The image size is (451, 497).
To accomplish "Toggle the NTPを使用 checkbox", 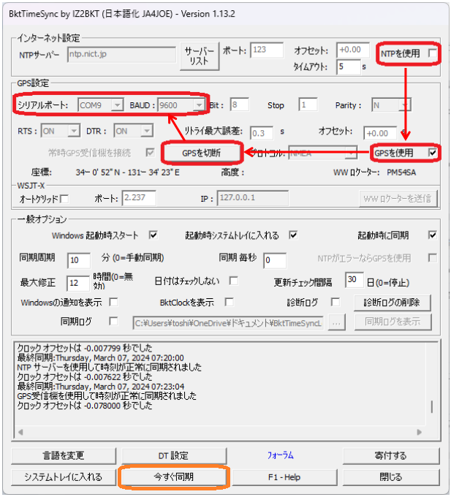I will click(x=432, y=53).
